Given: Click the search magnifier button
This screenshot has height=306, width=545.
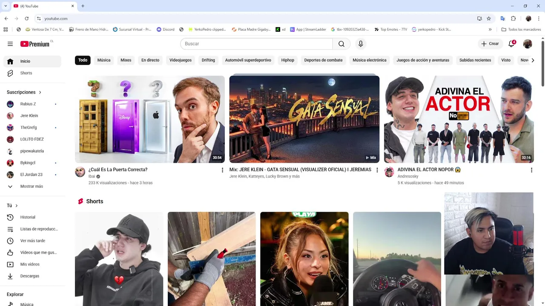Looking at the screenshot, I should tap(341, 44).
